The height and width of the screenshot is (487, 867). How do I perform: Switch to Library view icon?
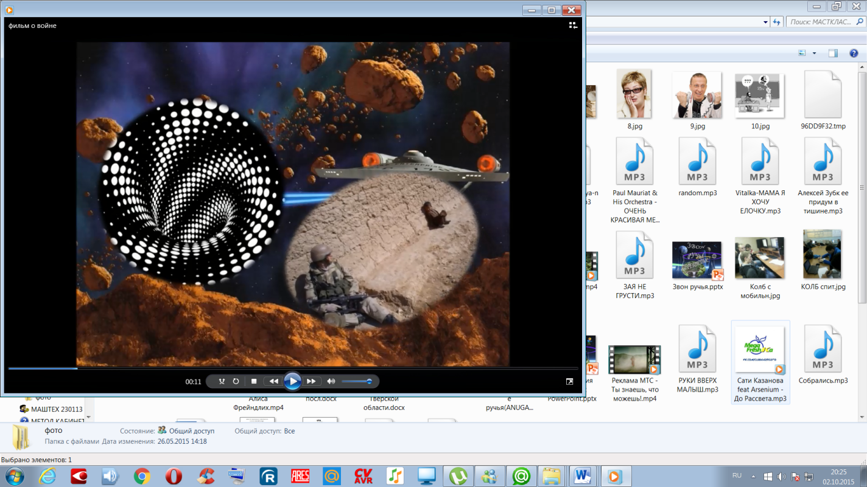tap(573, 26)
